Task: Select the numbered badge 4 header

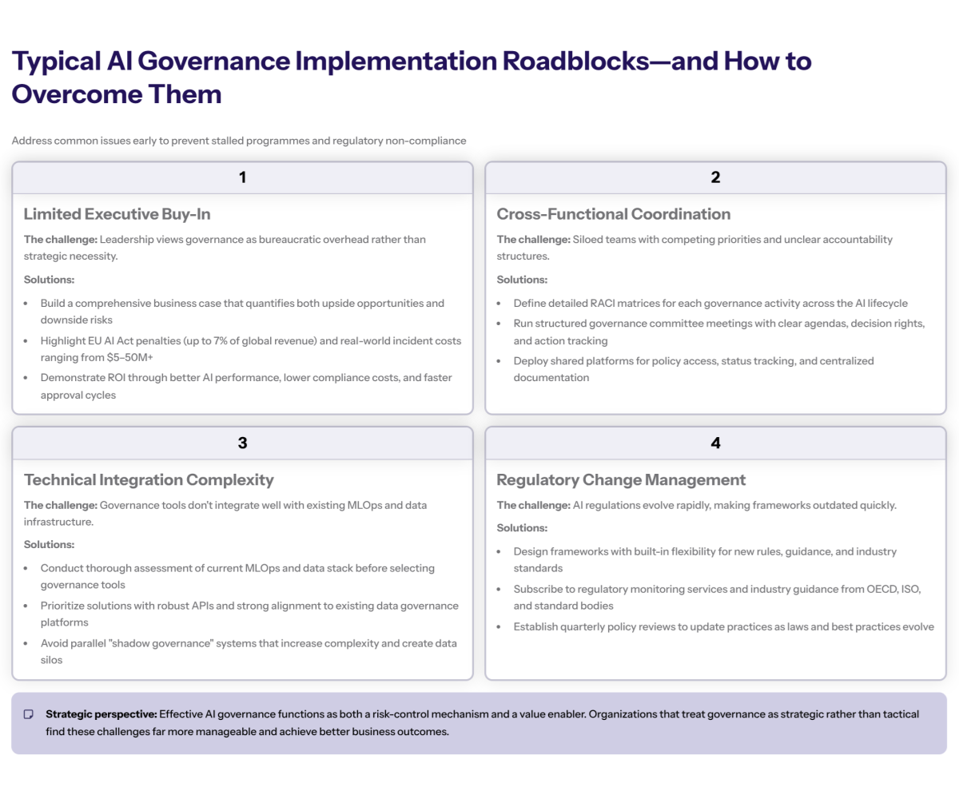Action: (x=715, y=442)
